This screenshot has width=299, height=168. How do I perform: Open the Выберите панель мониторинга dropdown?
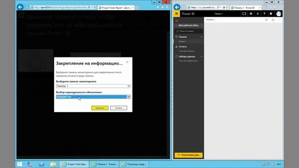(93, 86)
